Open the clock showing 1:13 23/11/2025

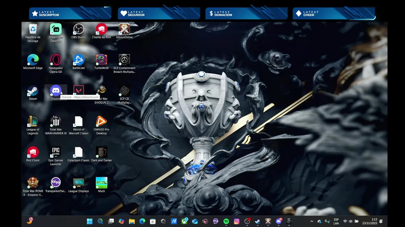[370, 221]
